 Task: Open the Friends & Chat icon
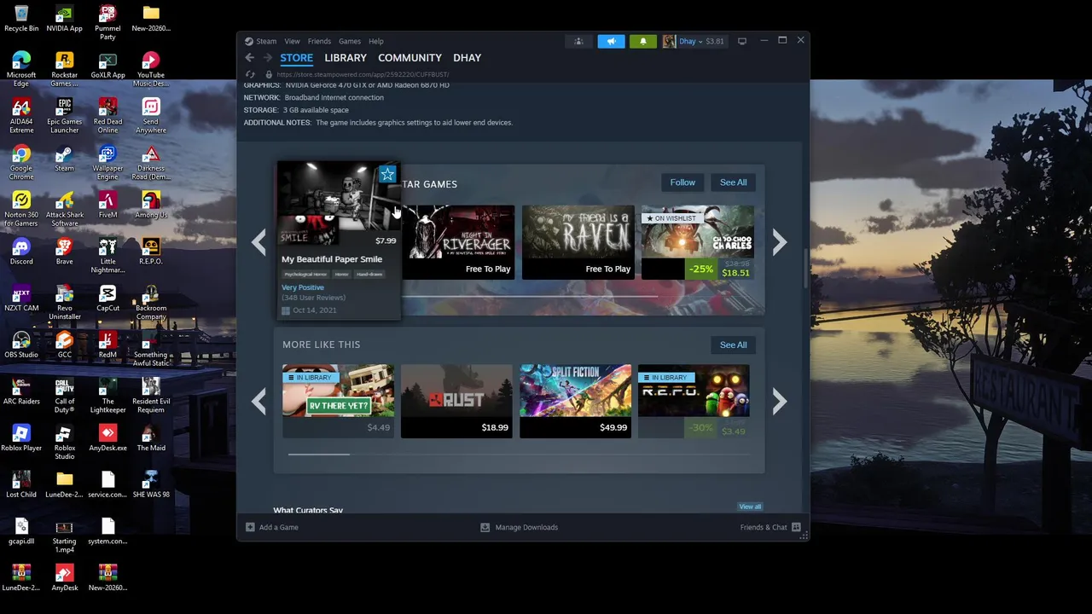point(796,527)
